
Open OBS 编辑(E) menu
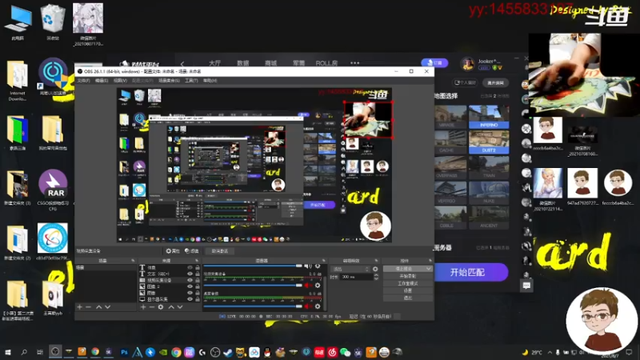102,81
